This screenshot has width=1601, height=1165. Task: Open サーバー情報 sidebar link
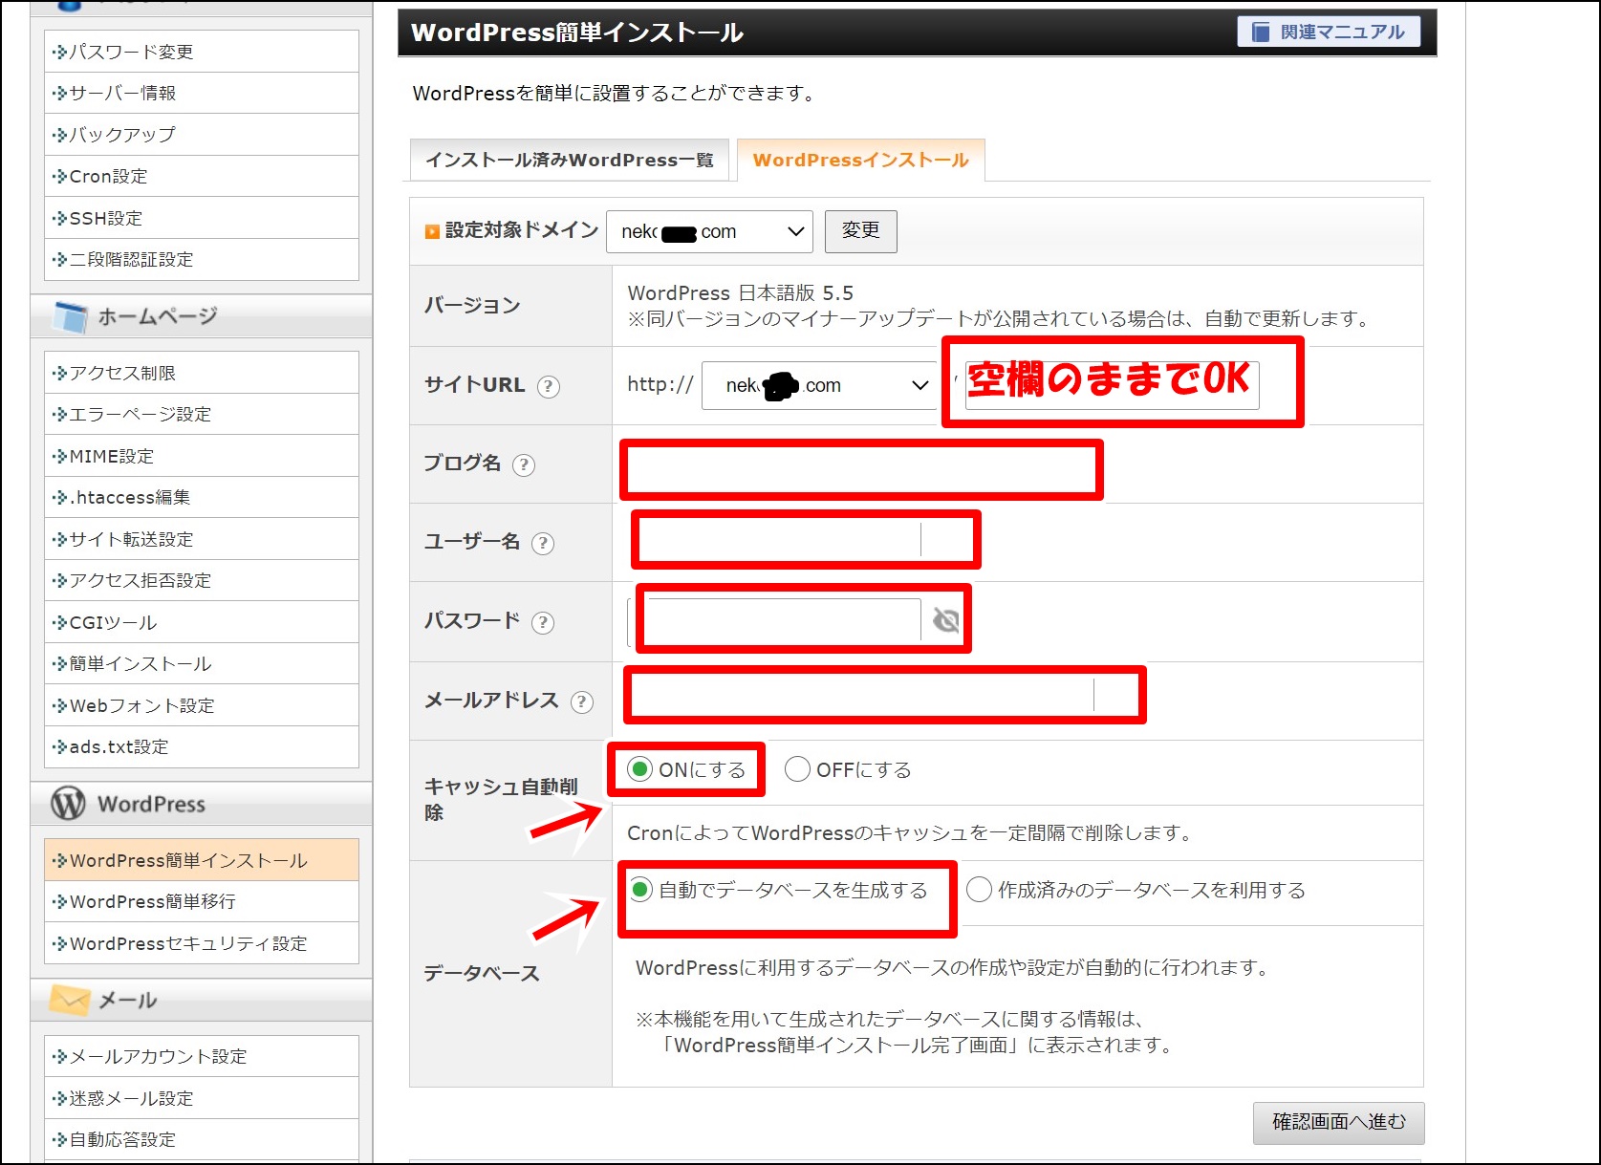pyautogui.click(x=202, y=93)
